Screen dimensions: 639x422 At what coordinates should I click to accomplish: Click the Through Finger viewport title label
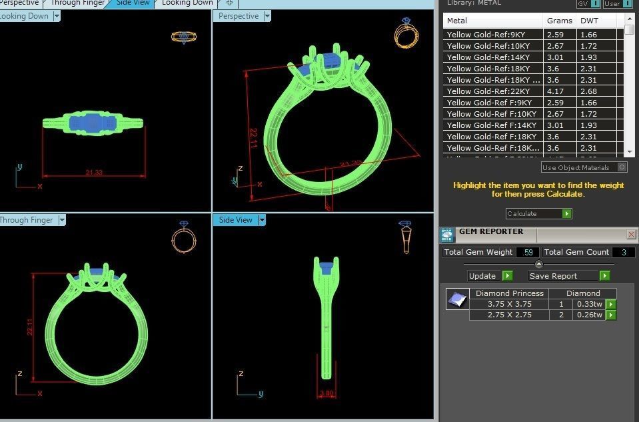[27, 220]
